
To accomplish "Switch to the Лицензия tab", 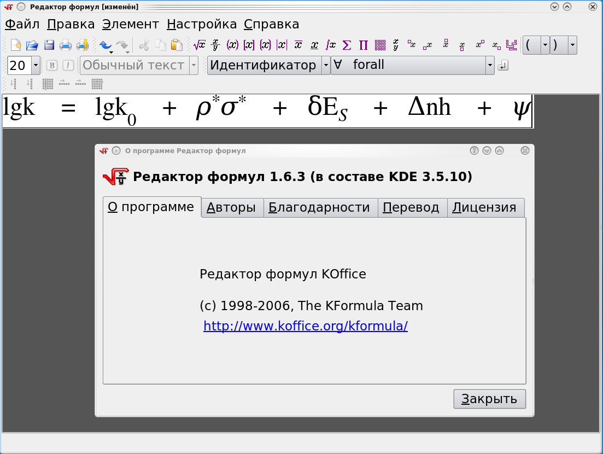I will 485,208.
